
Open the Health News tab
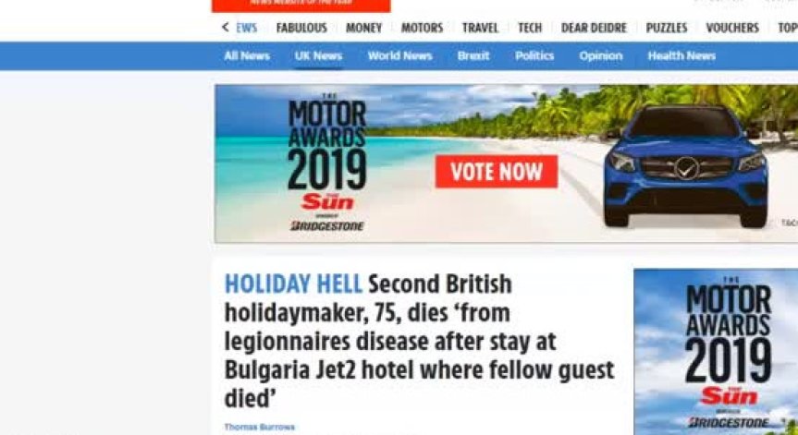(x=681, y=56)
